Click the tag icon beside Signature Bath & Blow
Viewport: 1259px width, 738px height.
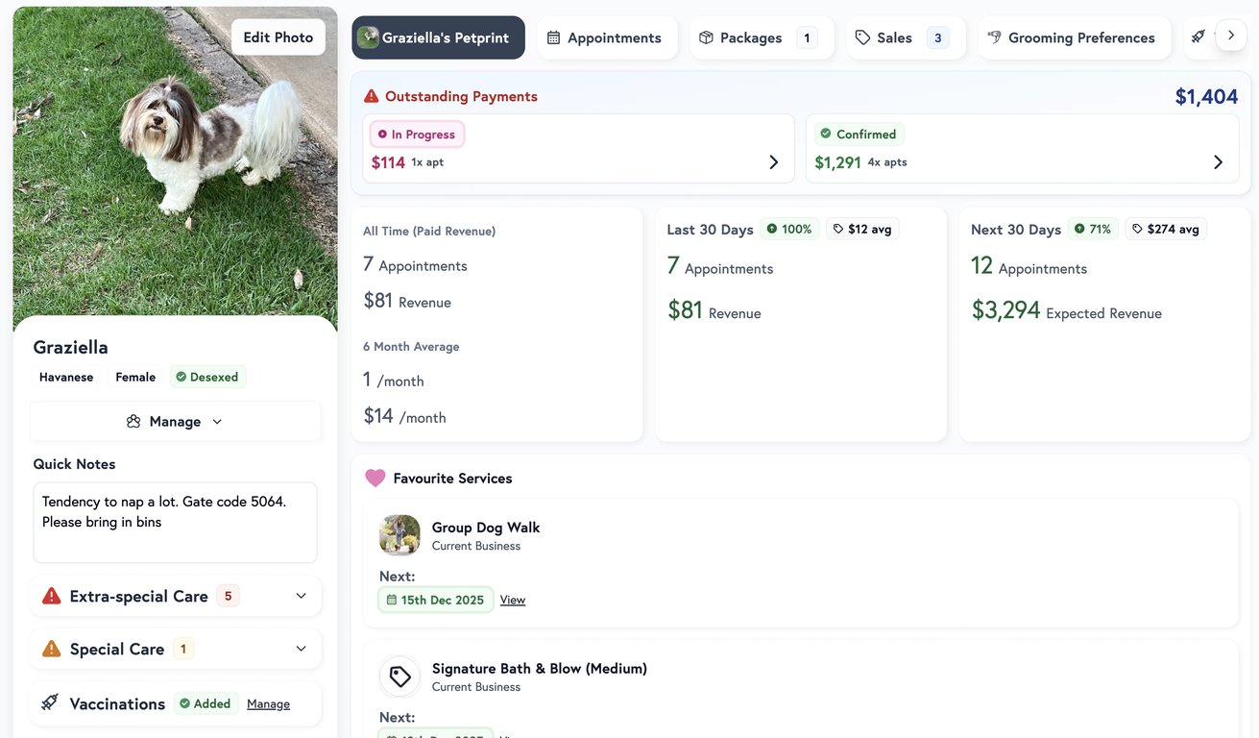coord(399,676)
